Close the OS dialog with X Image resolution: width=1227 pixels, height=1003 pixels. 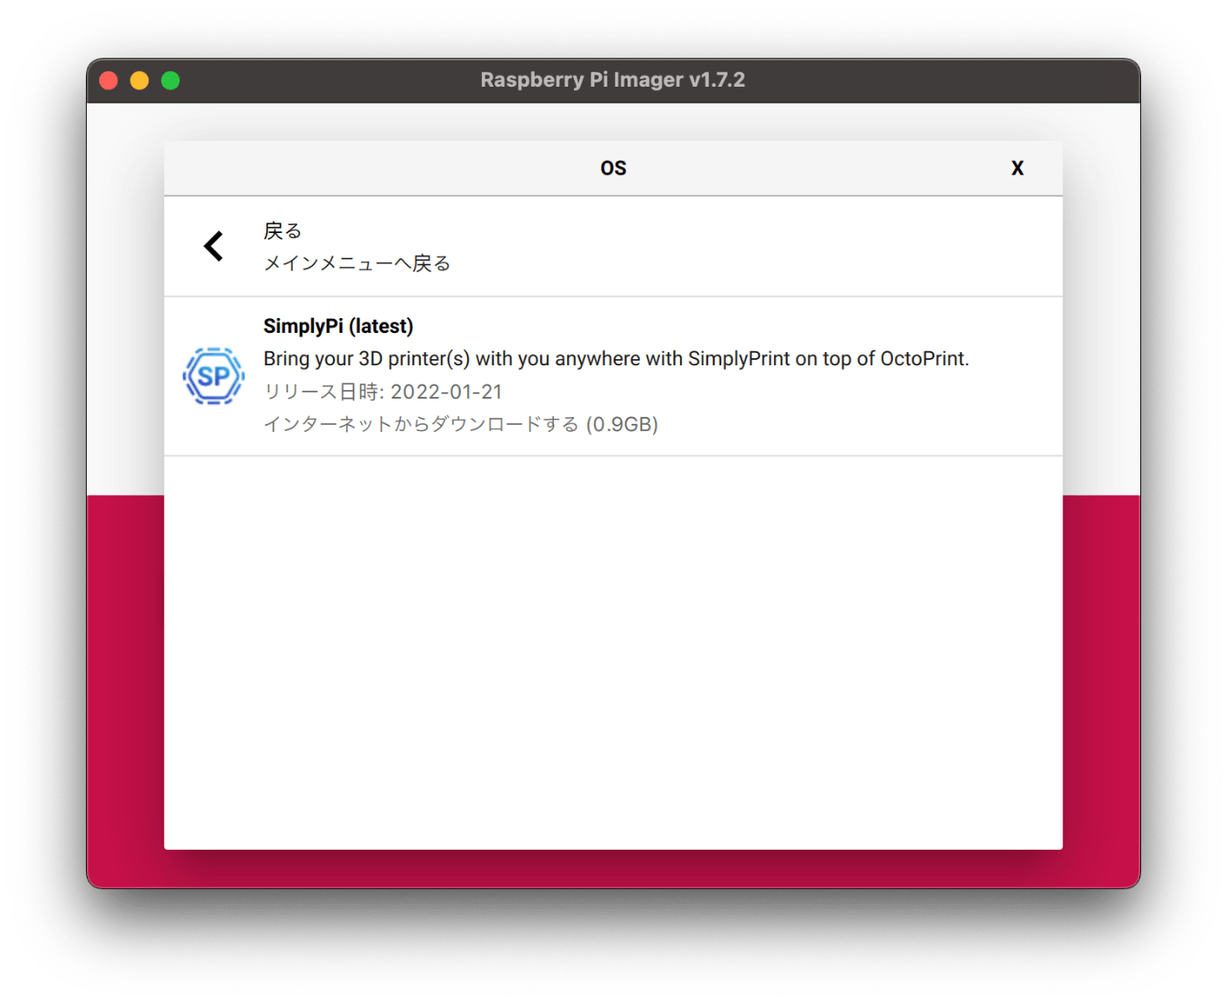coord(1017,168)
